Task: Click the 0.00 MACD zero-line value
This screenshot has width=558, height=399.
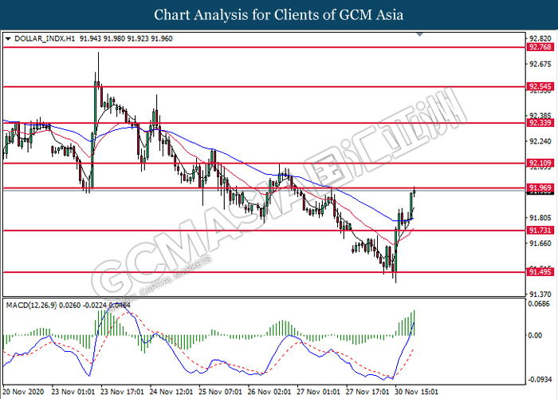Action: 535,335
